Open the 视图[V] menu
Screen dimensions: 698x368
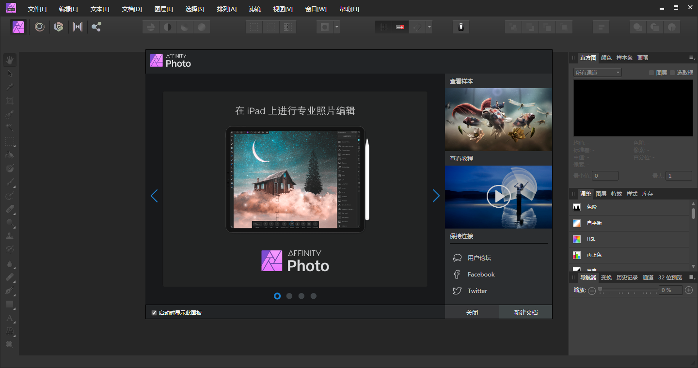283,9
